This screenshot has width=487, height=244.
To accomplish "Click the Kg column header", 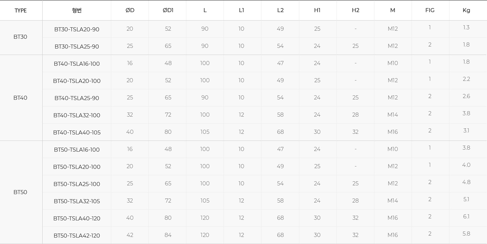I will [466, 10].
